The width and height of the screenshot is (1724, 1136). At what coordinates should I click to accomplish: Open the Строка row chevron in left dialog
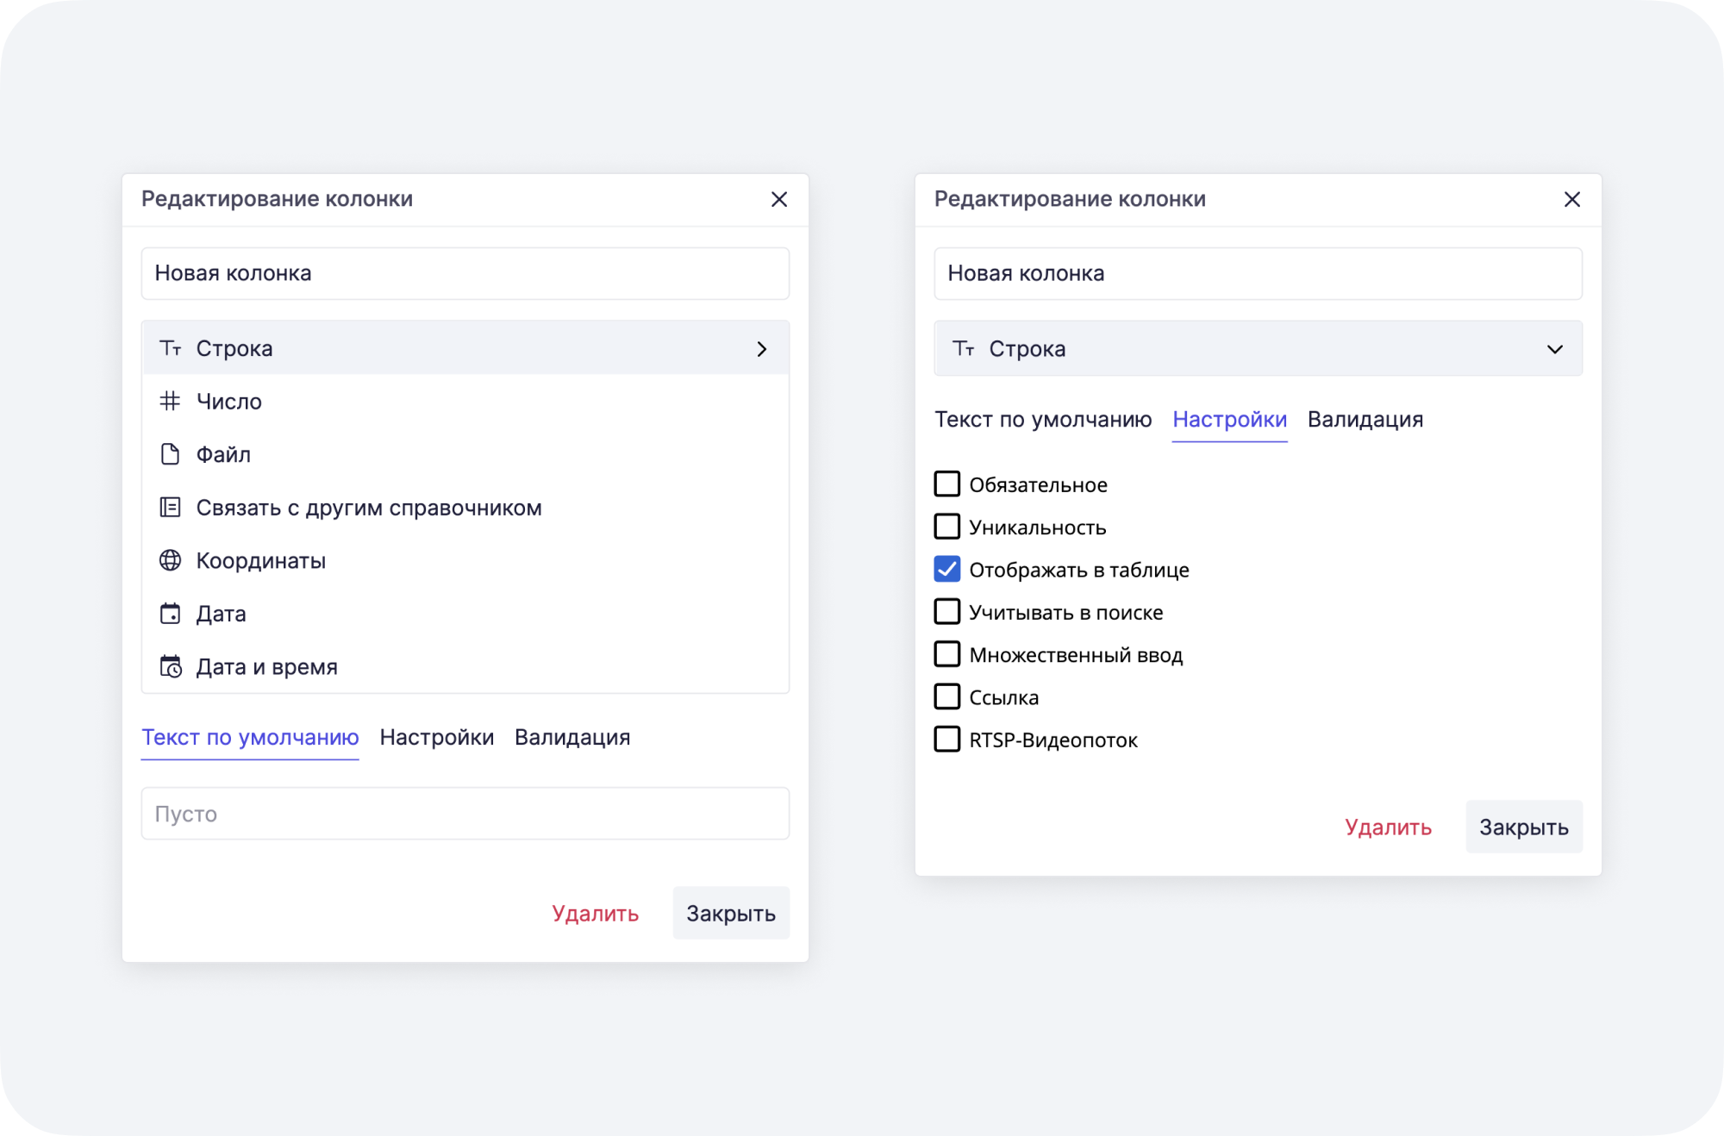coord(761,348)
